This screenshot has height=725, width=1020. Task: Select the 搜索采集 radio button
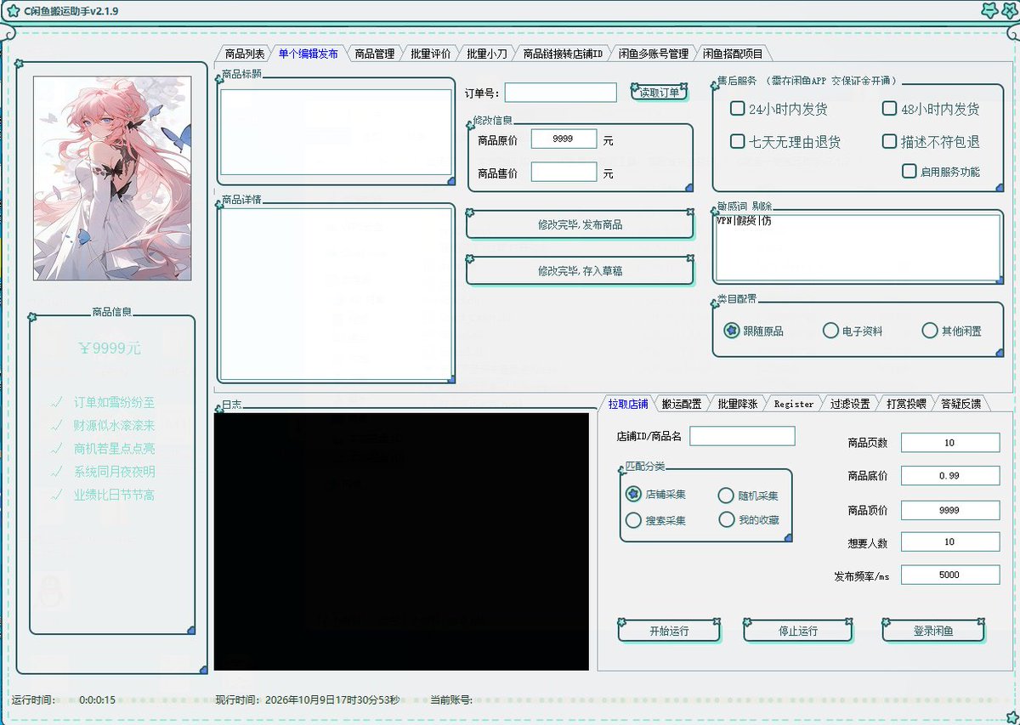click(x=633, y=520)
